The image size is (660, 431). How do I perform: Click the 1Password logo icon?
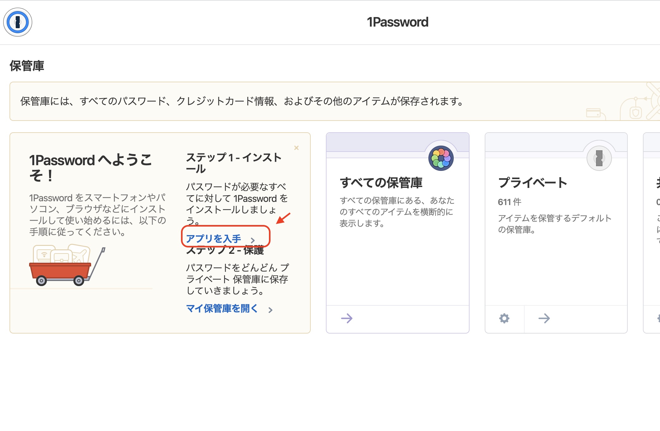(18, 22)
